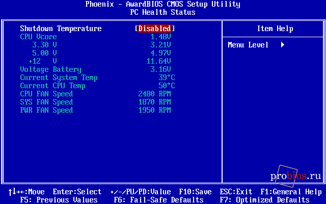326x204 pixels.
Task: Click the +/-/PU/PD:Value hint
Action: coord(141,192)
